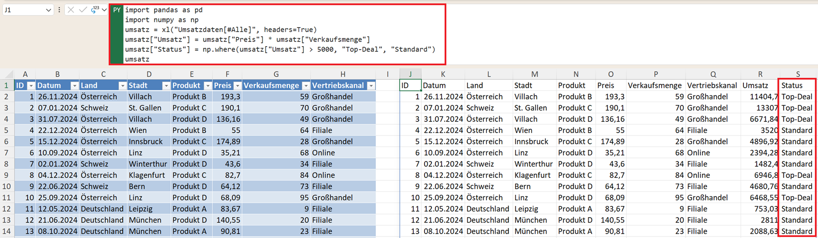The height and width of the screenshot is (238, 818).
Task: Open the Produkt column filter dropdown
Action: point(207,85)
